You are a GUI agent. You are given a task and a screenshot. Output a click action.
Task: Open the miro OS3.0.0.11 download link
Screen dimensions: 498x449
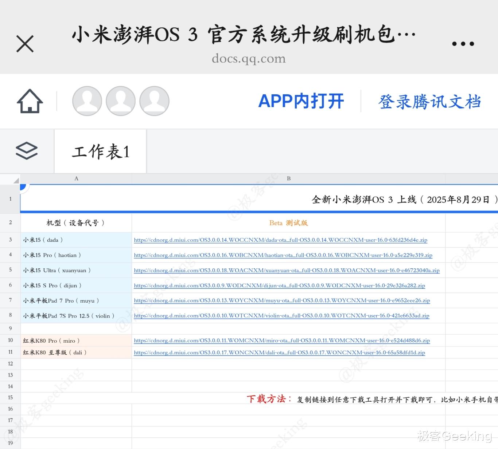[x=282, y=340]
